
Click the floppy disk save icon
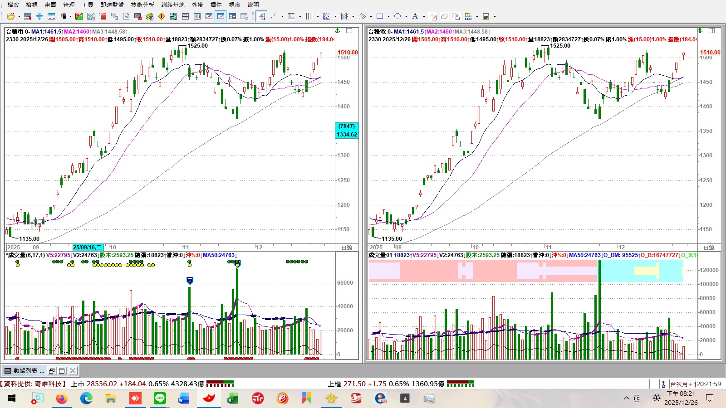(486, 16)
